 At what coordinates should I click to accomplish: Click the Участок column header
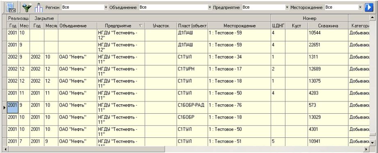[x=161, y=26]
